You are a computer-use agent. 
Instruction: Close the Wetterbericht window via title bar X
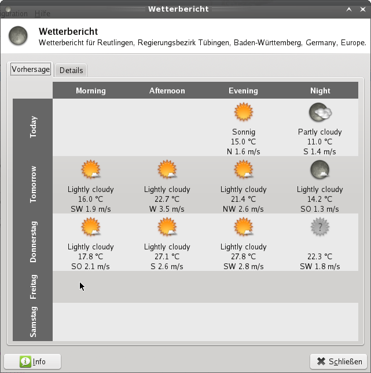click(x=362, y=9)
